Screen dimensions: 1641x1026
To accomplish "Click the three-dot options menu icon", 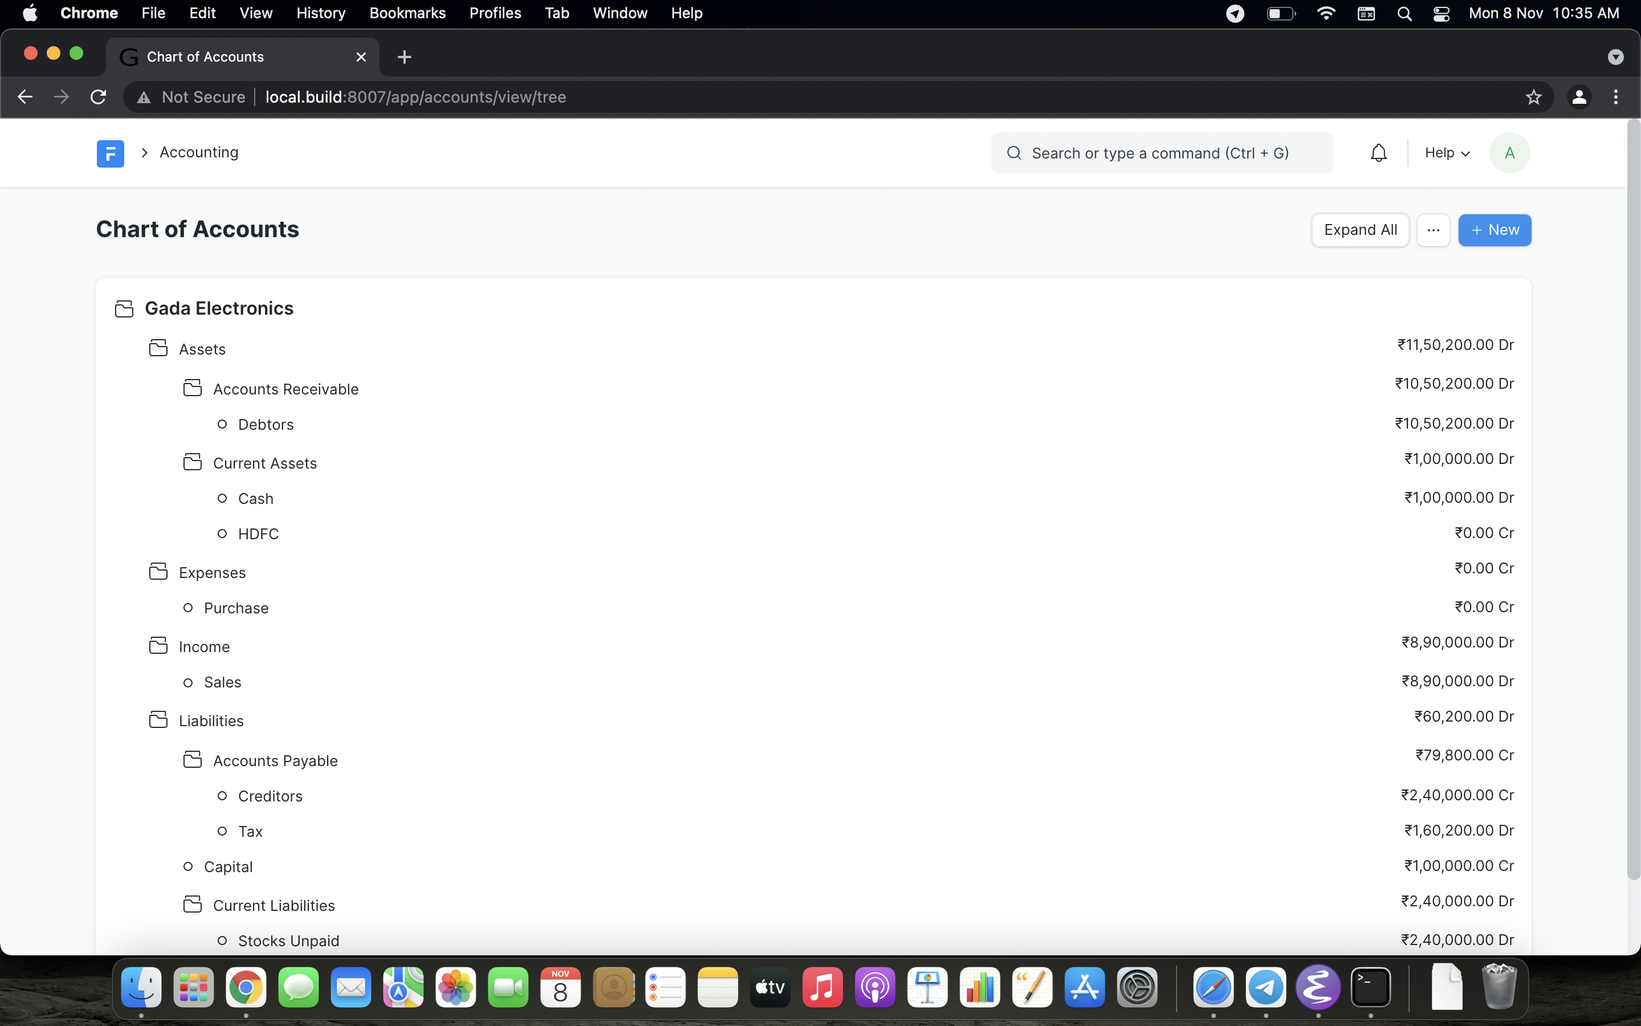I will tap(1433, 230).
